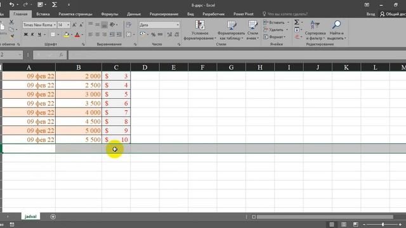Image resolution: width=406 pixels, height=228 pixels.
Task: Switch to the Вставка ribbon tab
Action: 43,14
